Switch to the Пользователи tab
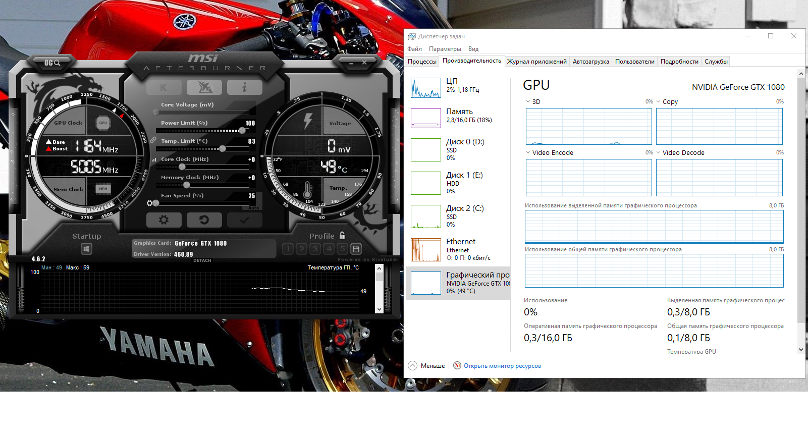808x436 pixels. tap(635, 62)
